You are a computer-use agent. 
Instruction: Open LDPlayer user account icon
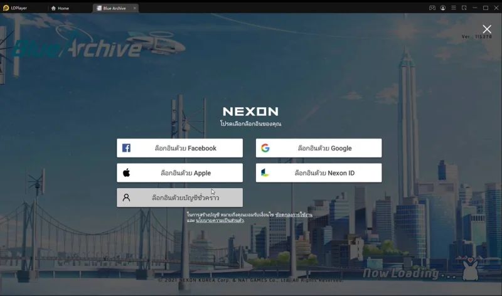click(443, 8)
